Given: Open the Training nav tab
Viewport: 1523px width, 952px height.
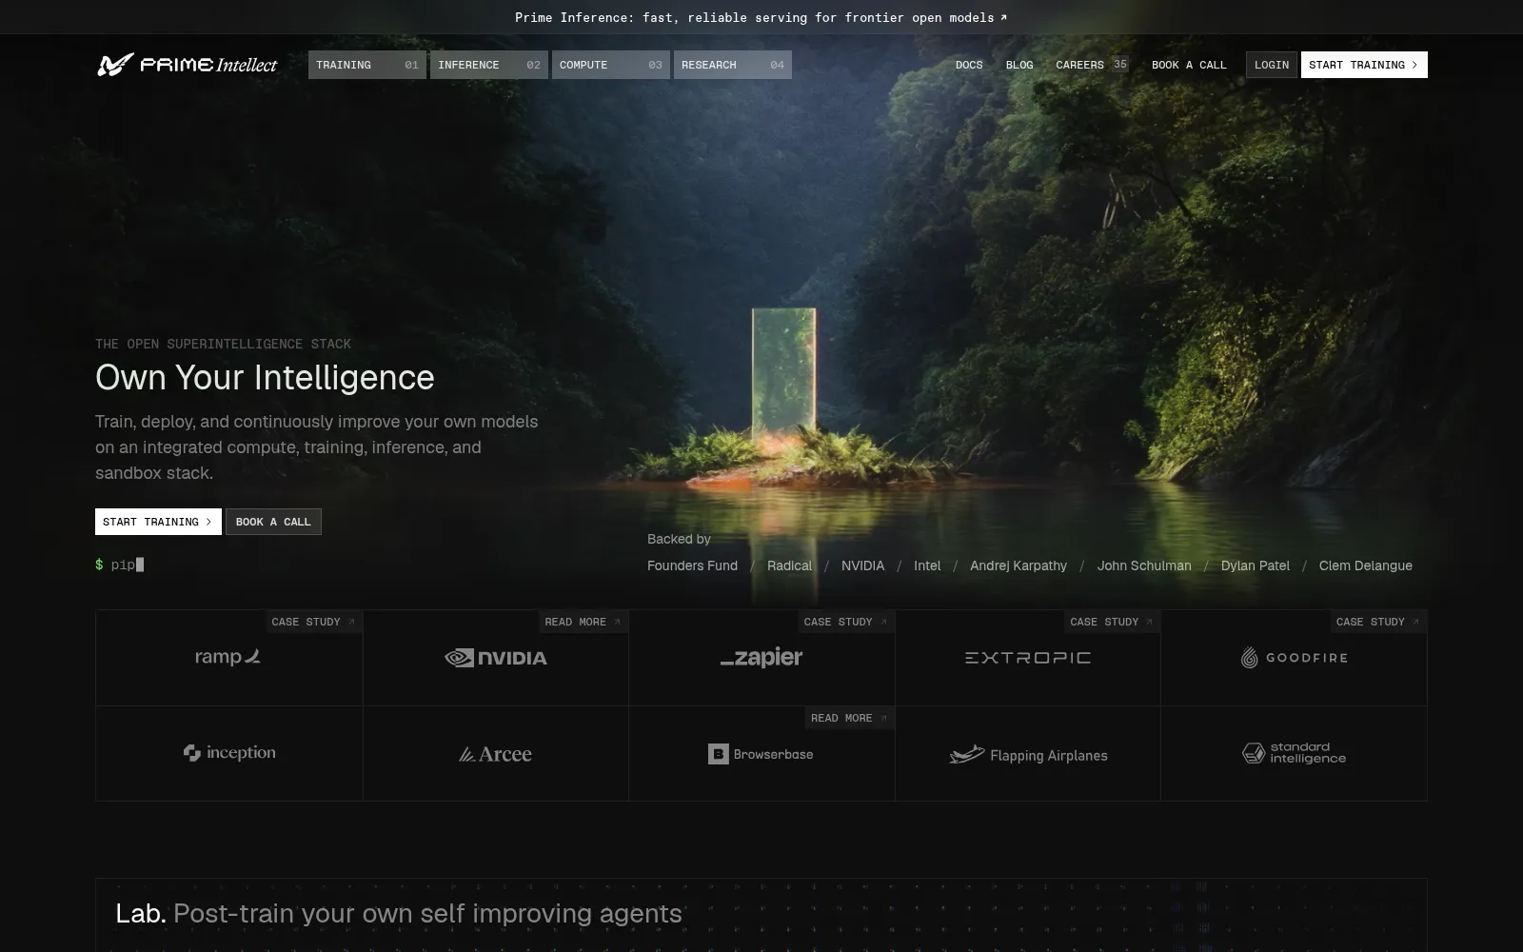Looking at the screenshot, I should pyautogui.click(x=366, y=65).
